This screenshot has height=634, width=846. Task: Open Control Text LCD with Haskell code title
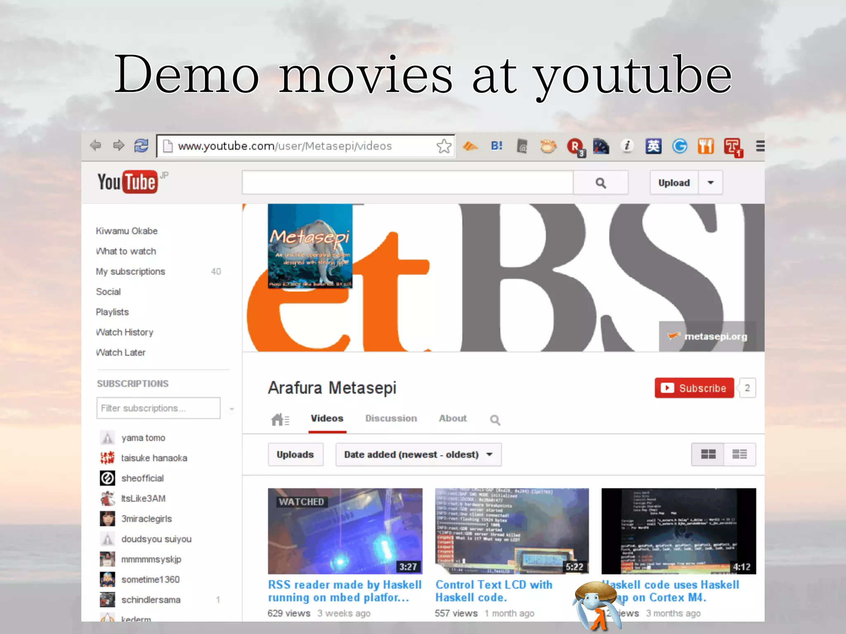click(494, 591)
